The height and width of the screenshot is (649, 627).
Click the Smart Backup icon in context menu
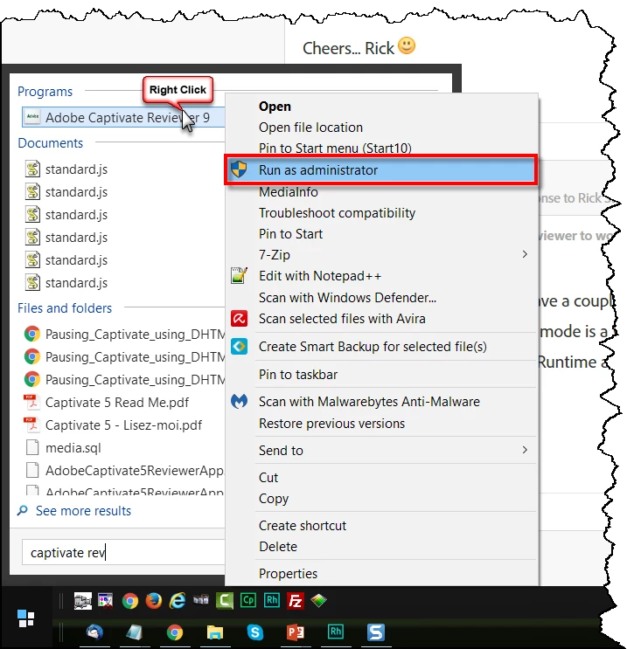coord(239,347)
